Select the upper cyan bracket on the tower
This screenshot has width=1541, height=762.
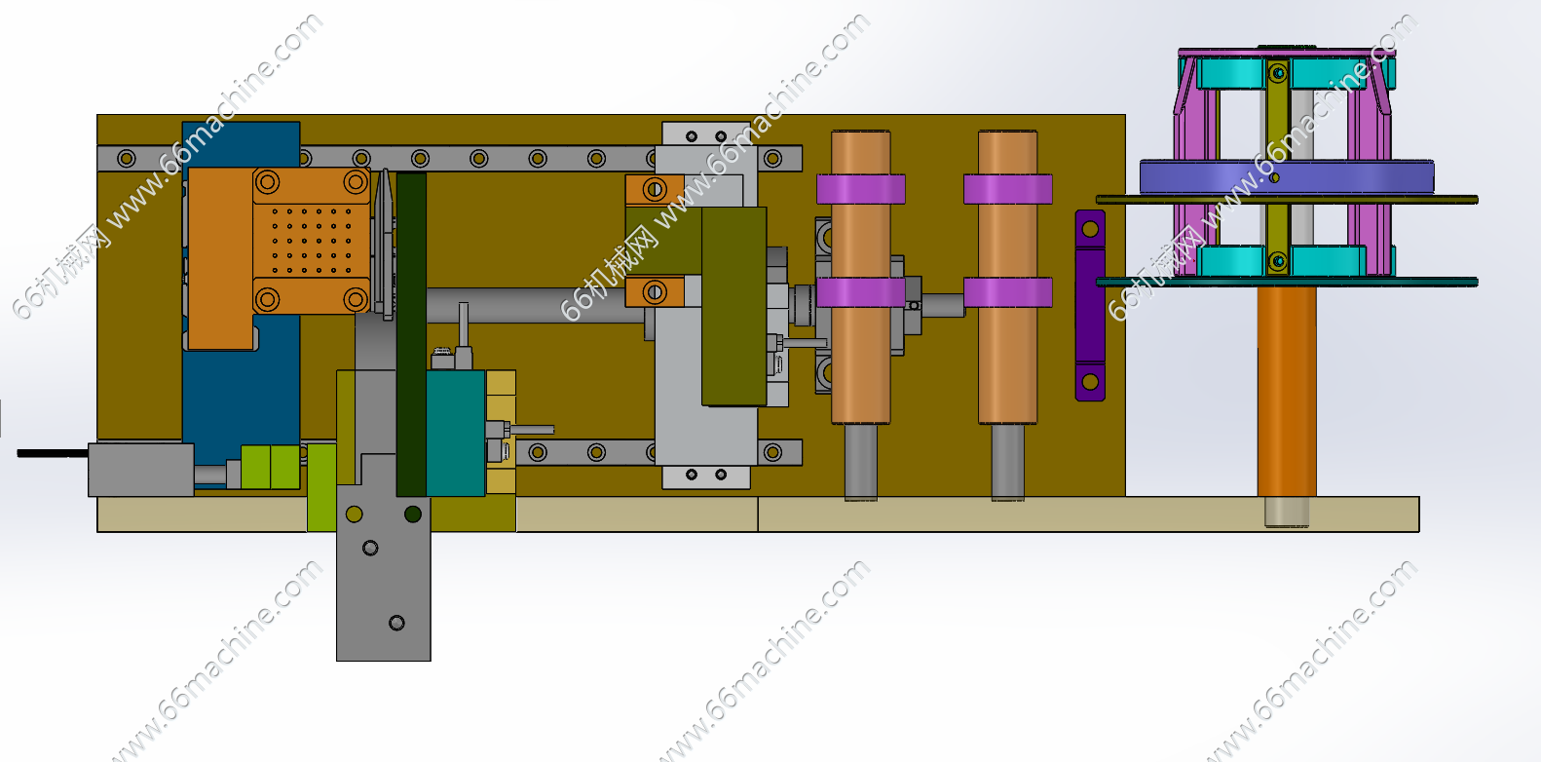[x=1229, y=74]
